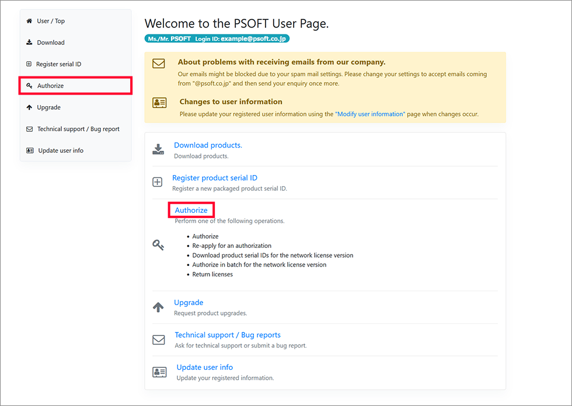Go to Technical support / Bug reports link

coord(228,335)
